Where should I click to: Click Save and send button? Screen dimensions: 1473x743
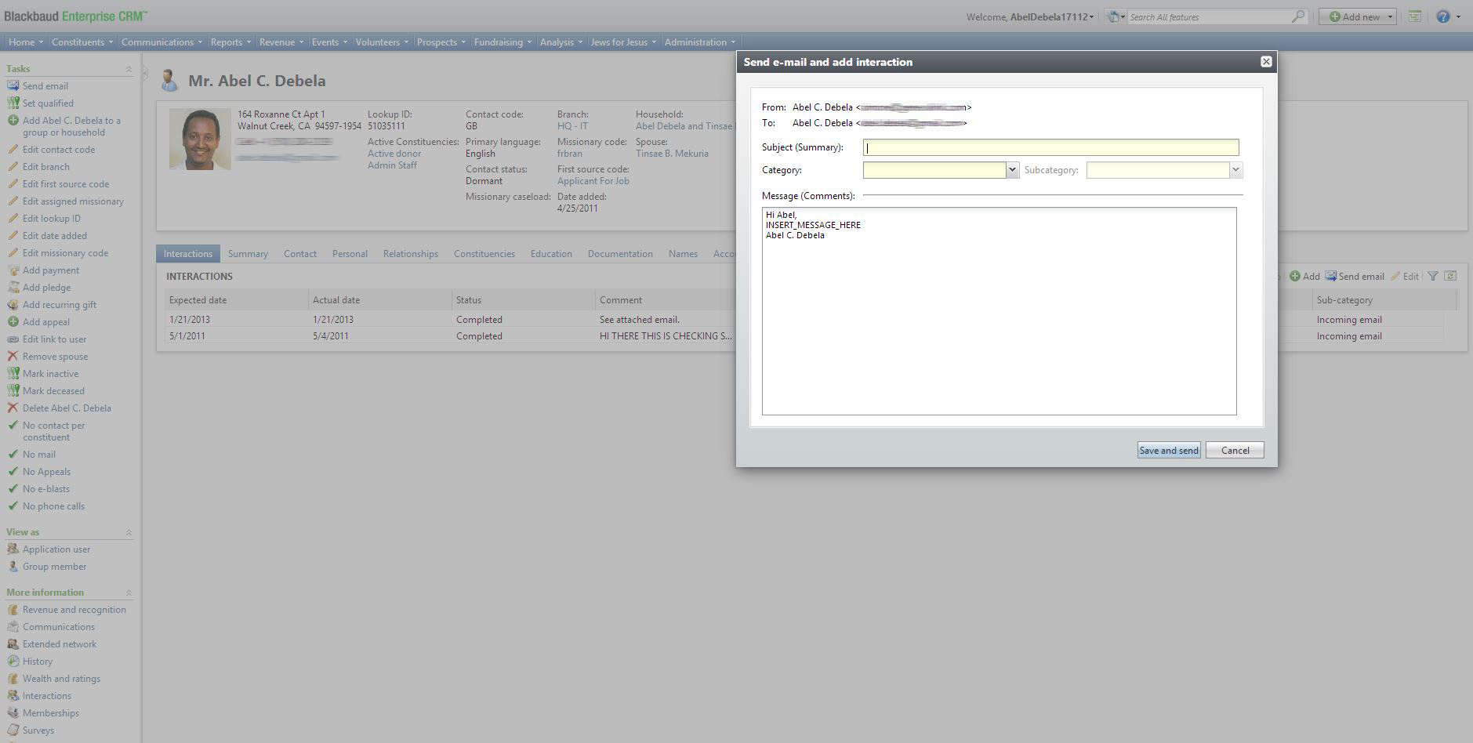click(x=1169, y=450)
